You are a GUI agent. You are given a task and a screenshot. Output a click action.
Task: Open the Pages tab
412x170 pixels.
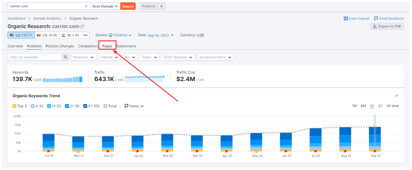(x=107, y=46)
